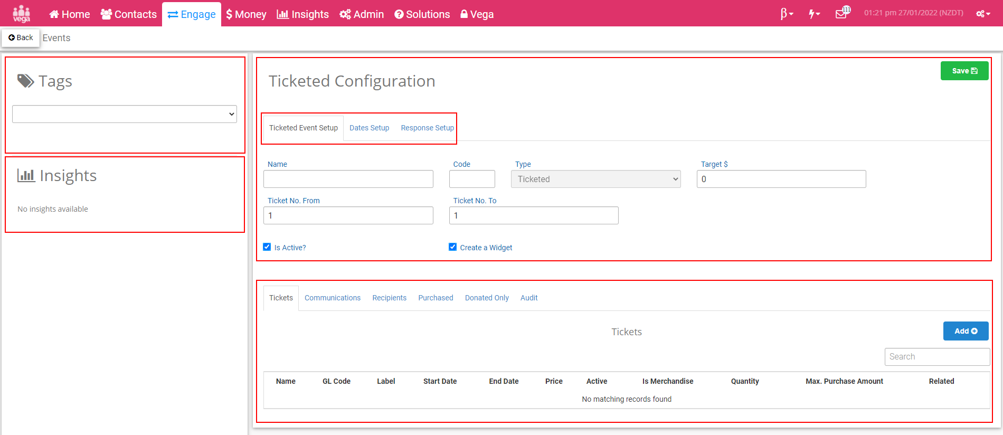Viewport: 1003px width, 435px height.
Task: Focus the Ticket No. From field
Action: (348, 215)
